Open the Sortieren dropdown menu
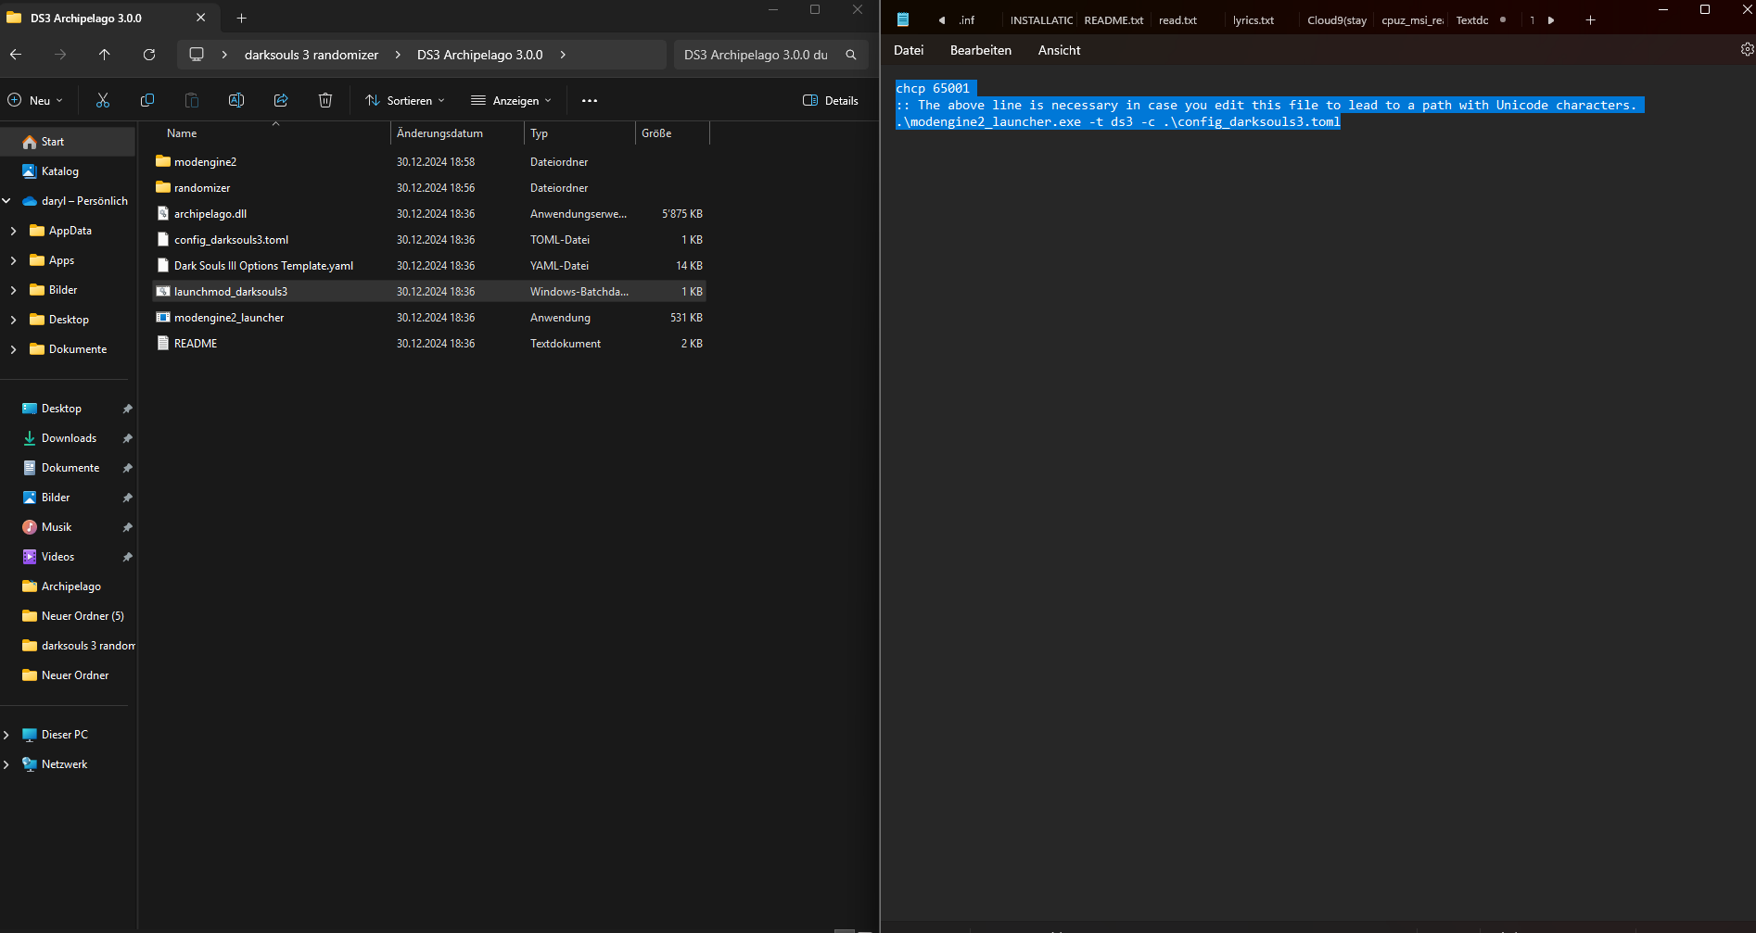This screenshot has width=1756, height=933. click(x=406, y=100)
